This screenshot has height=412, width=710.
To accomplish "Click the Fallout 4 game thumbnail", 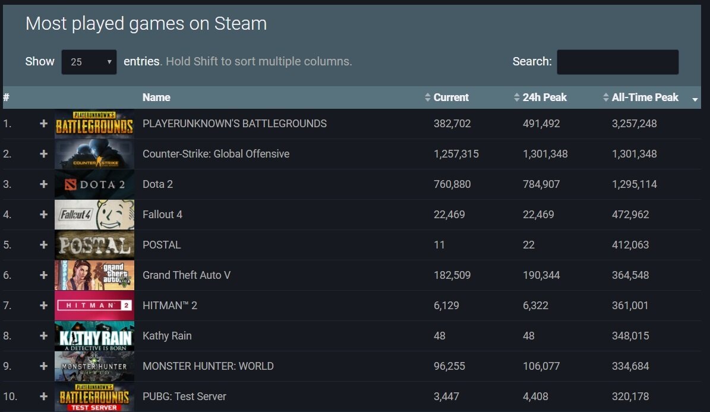I will 94,215.
